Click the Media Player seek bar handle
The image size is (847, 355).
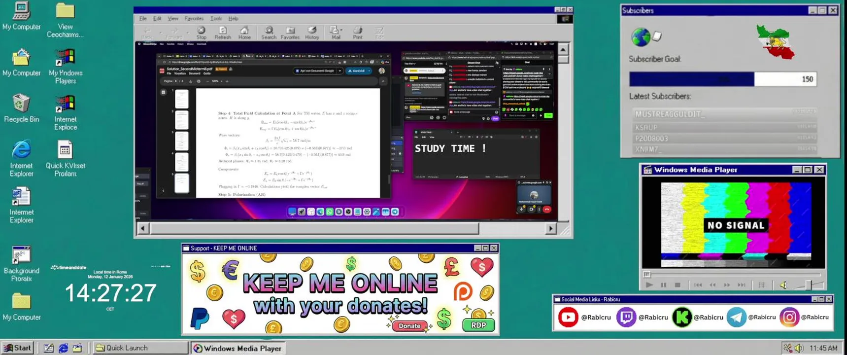(x=647, y=275)
